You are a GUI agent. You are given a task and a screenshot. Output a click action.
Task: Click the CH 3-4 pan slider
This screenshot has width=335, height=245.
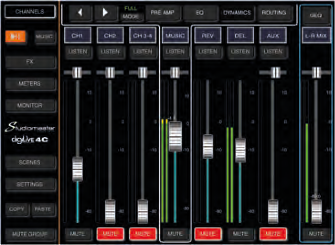143,73
